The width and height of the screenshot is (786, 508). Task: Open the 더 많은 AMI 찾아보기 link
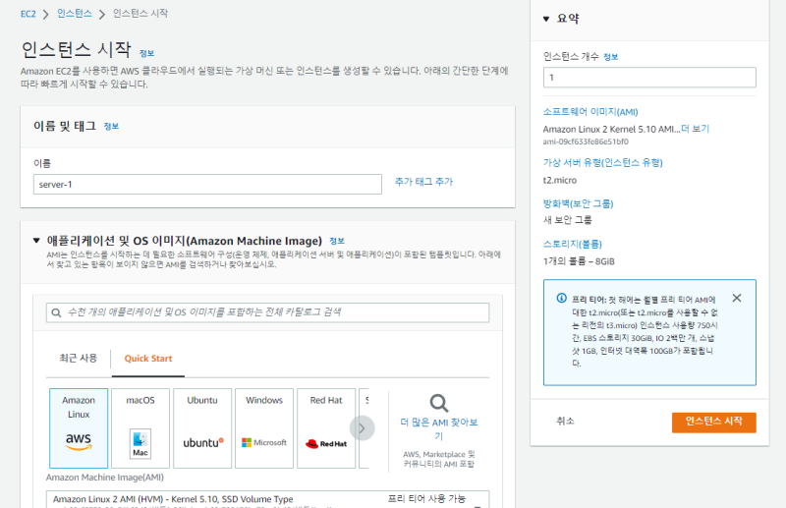pyautogui.click(x=438, y=428)
